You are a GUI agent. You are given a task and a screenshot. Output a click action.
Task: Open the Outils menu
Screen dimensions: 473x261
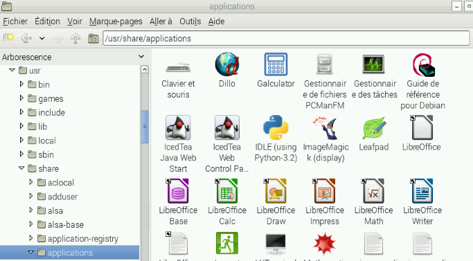[190, 21]
